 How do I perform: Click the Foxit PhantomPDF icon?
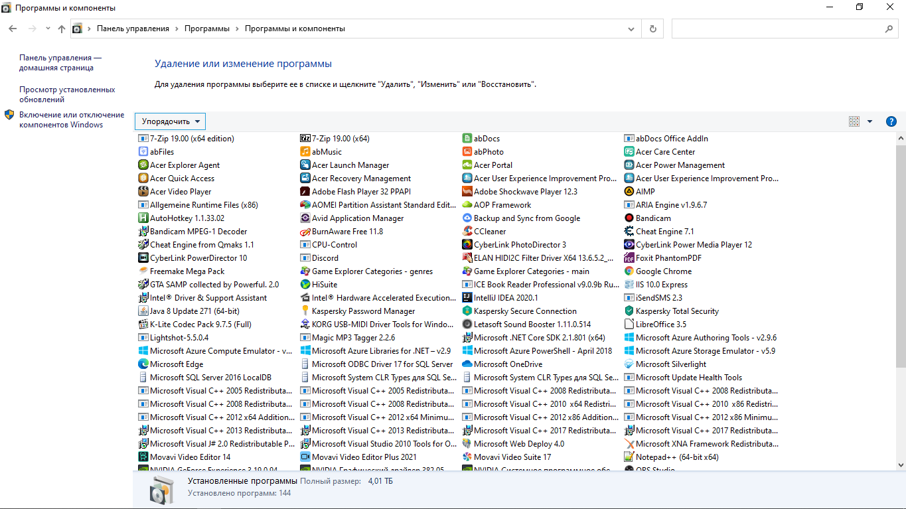point(629,258)
